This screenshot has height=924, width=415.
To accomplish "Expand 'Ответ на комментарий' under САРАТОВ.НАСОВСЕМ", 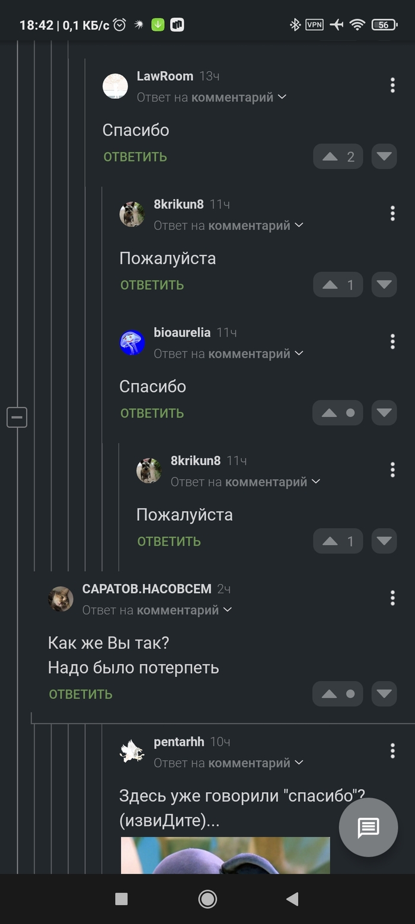I will [157, 610].
